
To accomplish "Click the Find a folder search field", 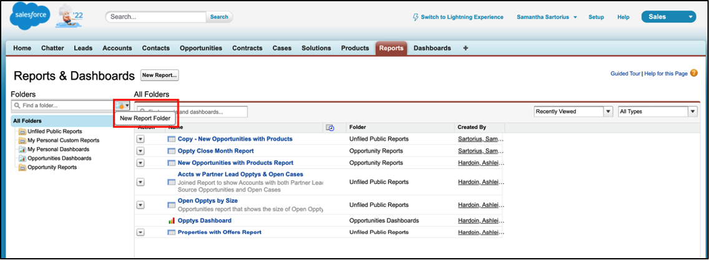I will (x=62, y=105).
